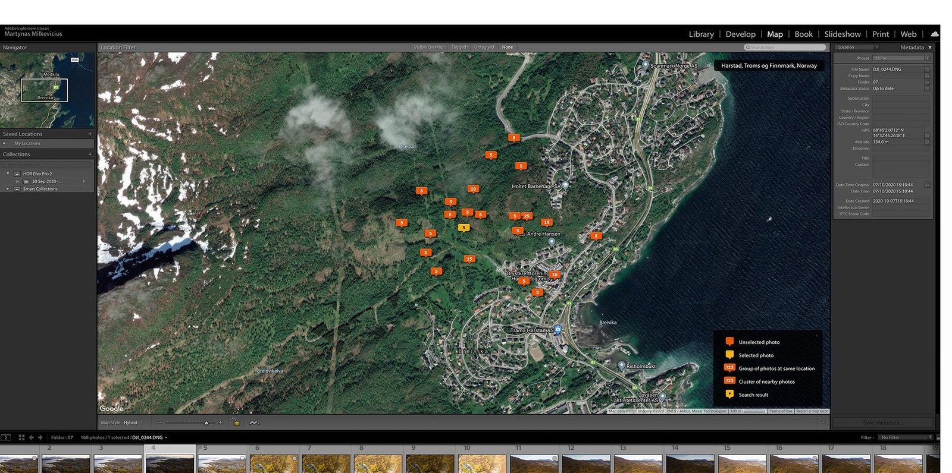Open second window display button
952x473 pixels.
point(6,438)
